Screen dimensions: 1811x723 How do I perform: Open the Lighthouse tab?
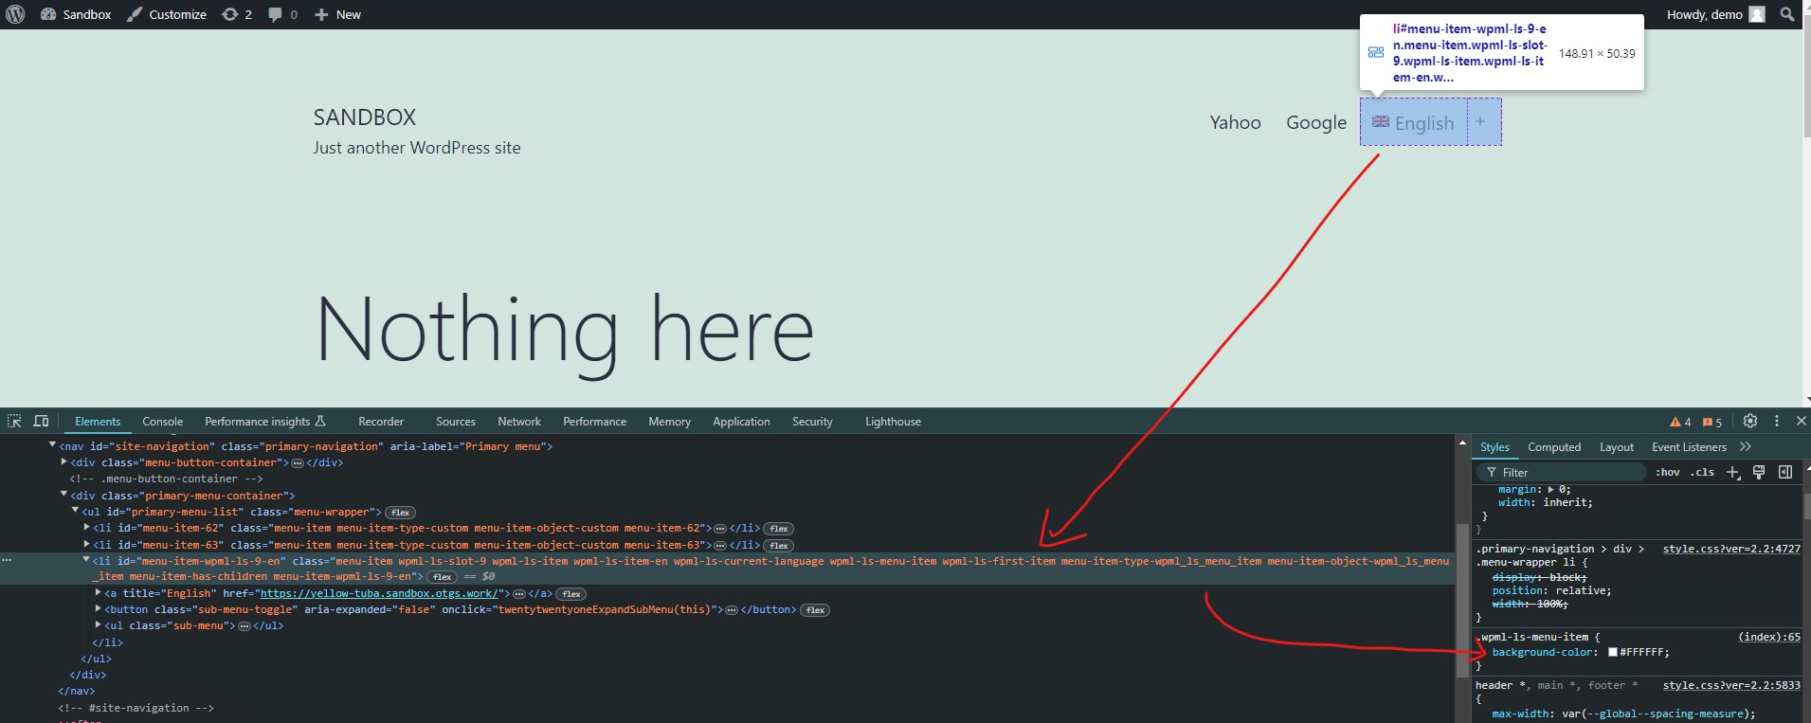(x=893, y=422)
